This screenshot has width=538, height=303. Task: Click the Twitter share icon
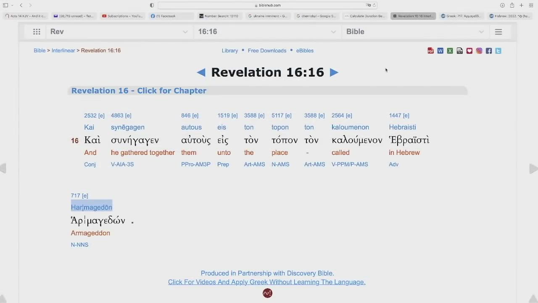498,51
